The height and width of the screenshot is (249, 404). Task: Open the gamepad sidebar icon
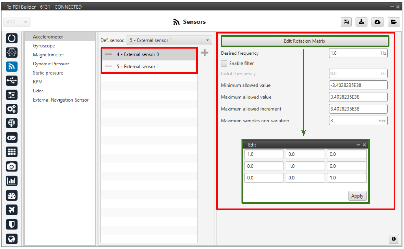[12, 138]
